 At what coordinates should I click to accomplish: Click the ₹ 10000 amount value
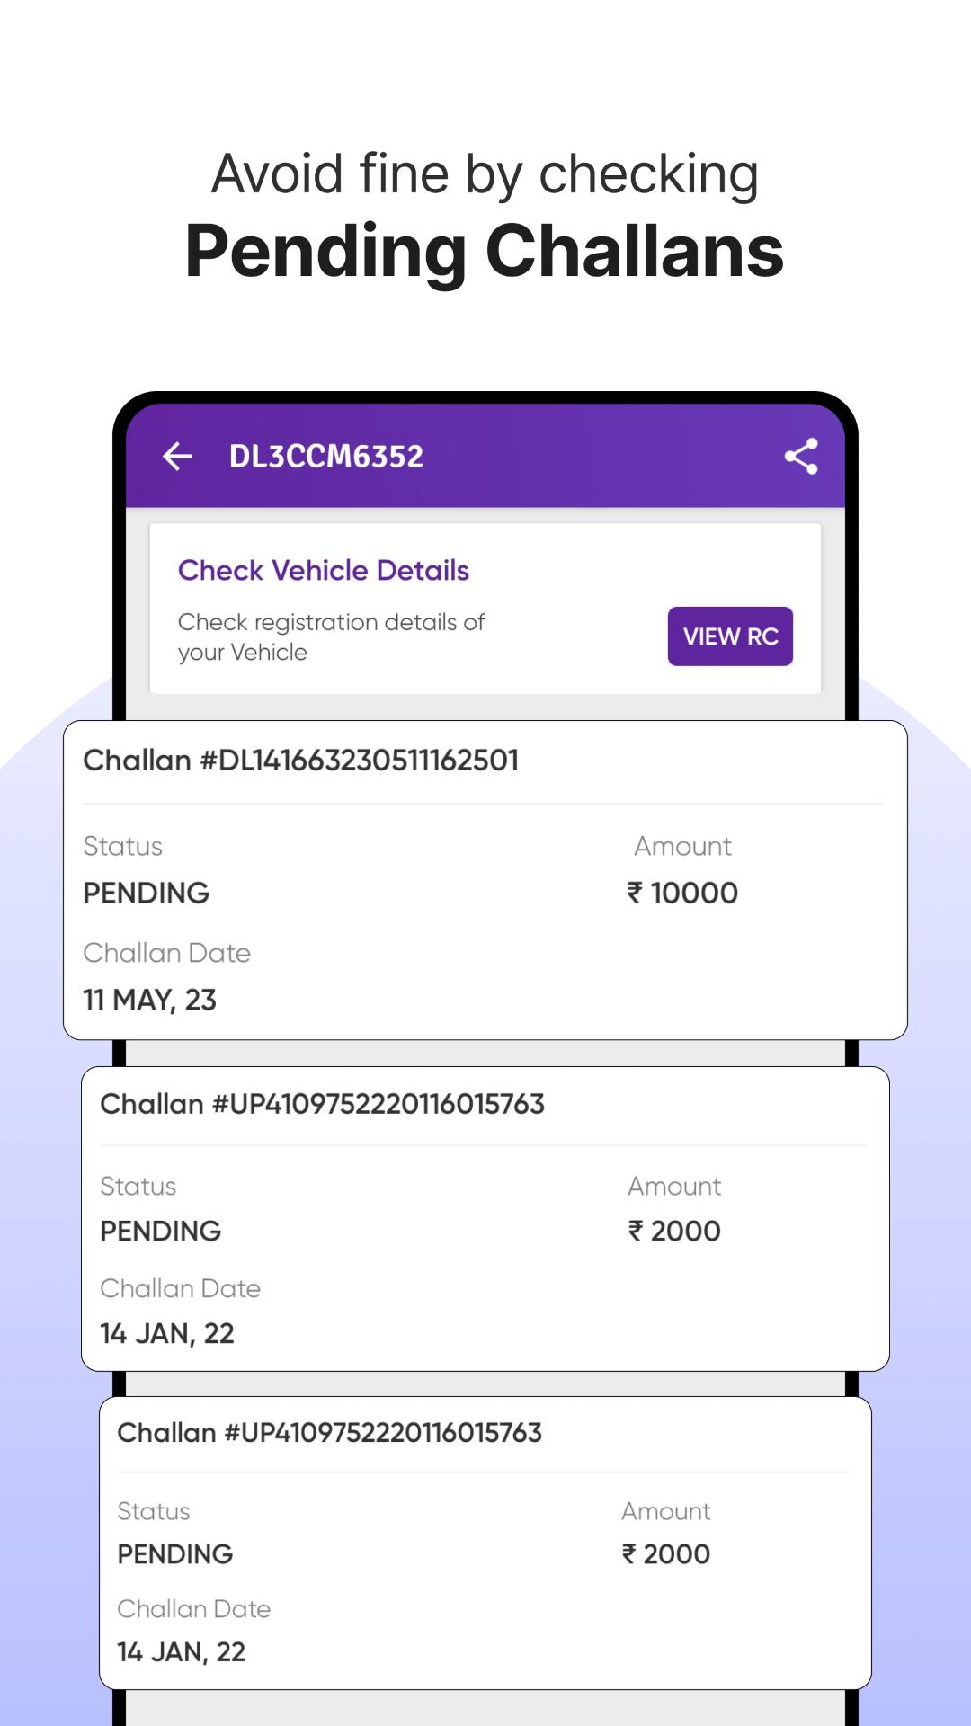tap(682, 893)
